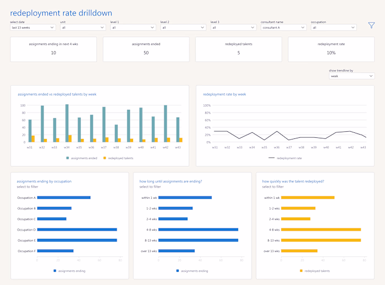Click the w38 assignments ended teal bar
Image resolution: width=385 pixels, height=285 pixels.
click(x=116, y=133)
